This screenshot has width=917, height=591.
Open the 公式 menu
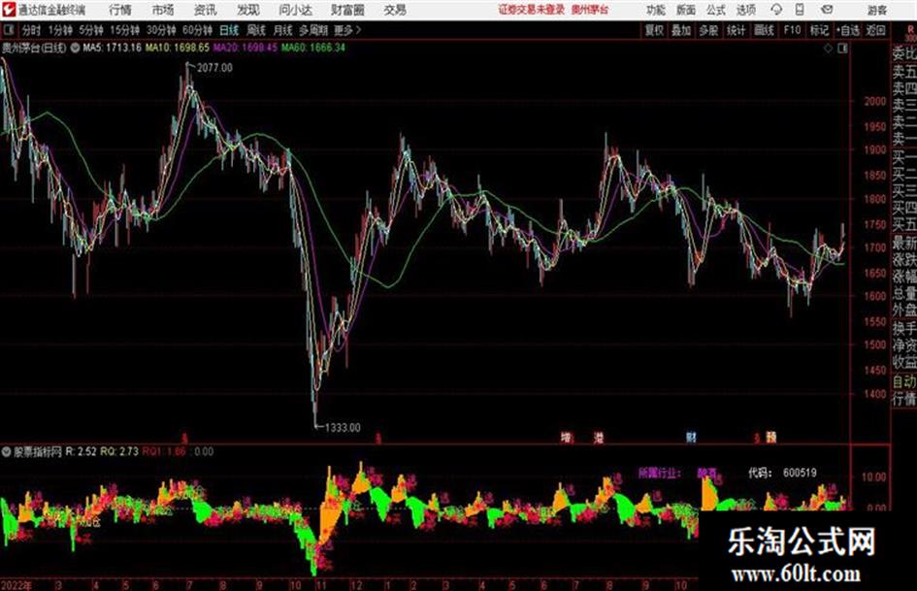click(716, 10)
